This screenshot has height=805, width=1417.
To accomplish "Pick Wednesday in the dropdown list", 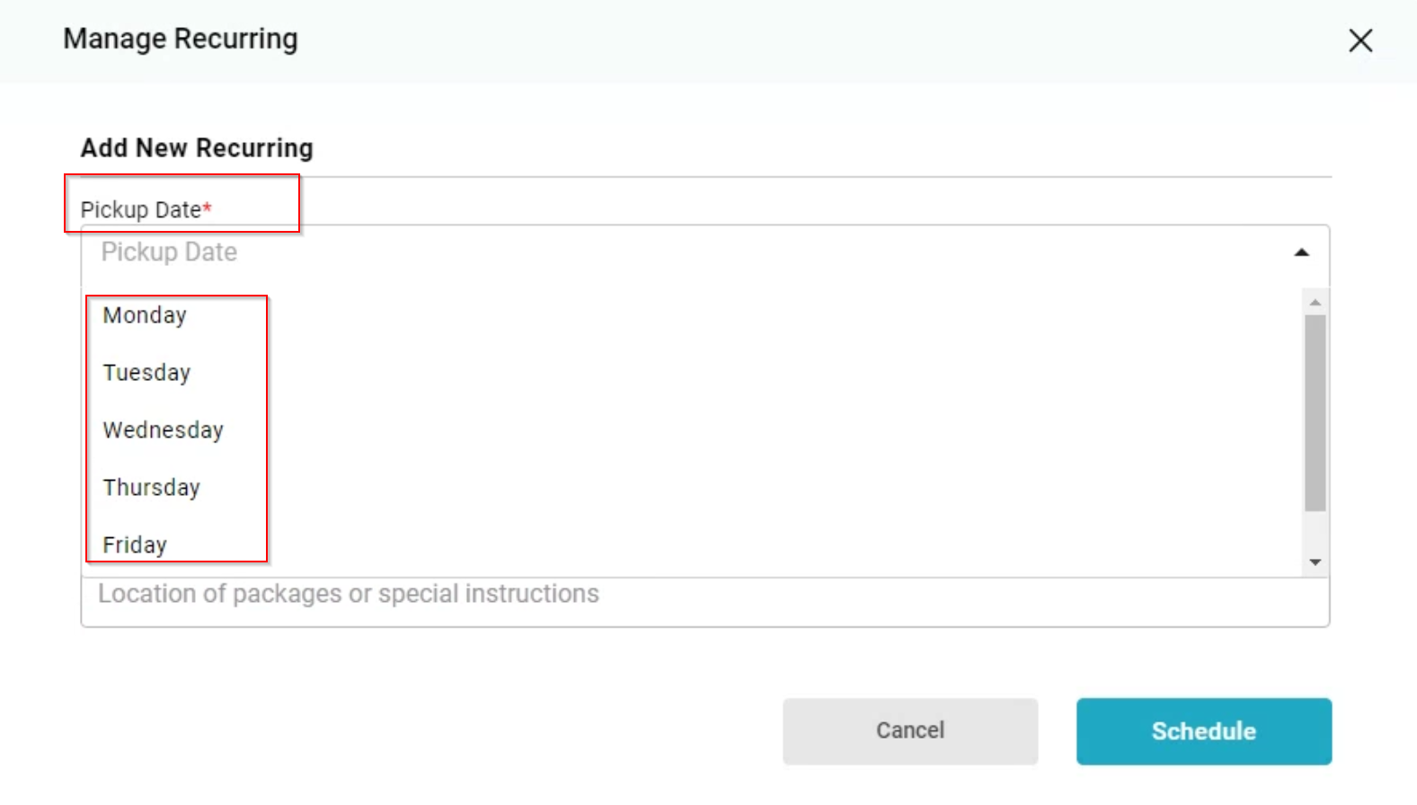I will (x=163, y=430).
